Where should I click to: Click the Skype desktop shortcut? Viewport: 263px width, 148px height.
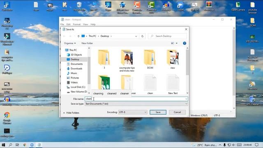coord(108,6)
